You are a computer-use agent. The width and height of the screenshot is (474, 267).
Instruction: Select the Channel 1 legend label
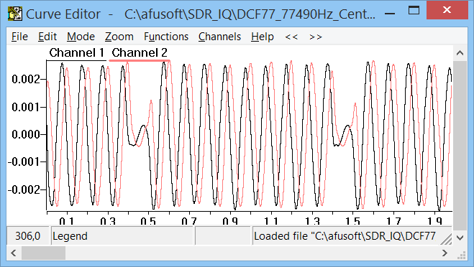coord(76,53)
